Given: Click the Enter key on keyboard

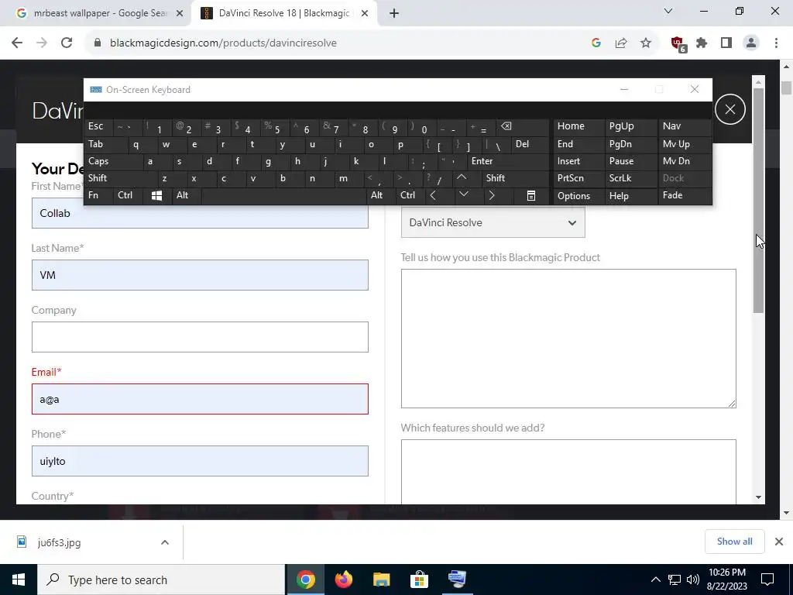Looking at the screenshot, I should [x=508, y=161].
